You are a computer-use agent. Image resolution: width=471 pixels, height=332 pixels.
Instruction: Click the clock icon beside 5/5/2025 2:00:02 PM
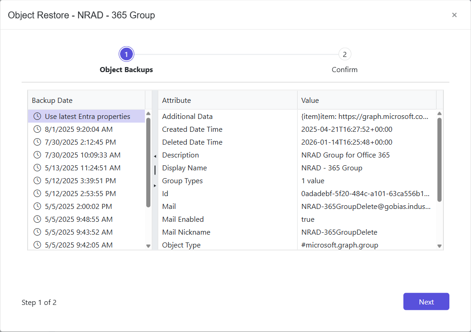point(37,206)
